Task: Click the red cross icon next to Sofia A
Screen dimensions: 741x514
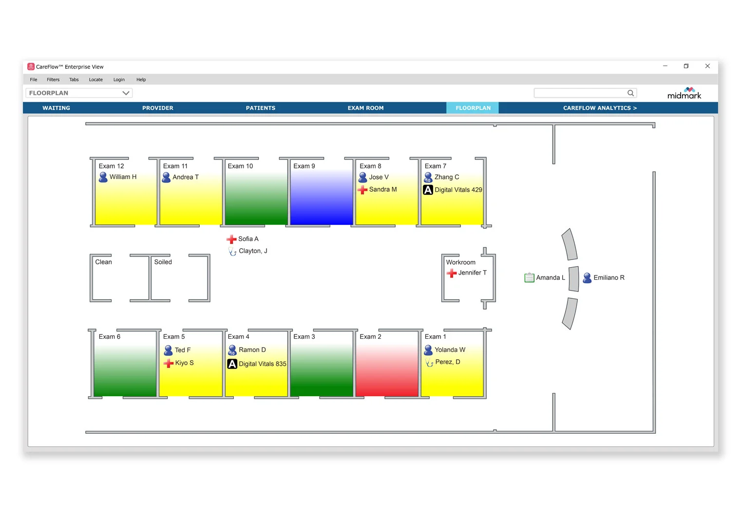Action: click(x=231, y=239)
